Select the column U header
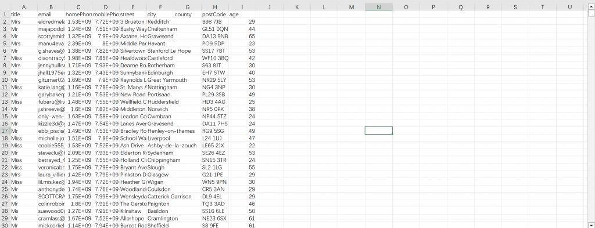The image size is (595, 228). tap(570, 7)
